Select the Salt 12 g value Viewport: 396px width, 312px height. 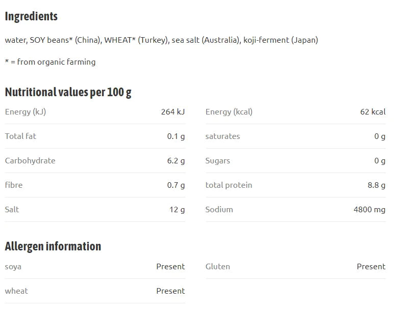tap(177, 210)
